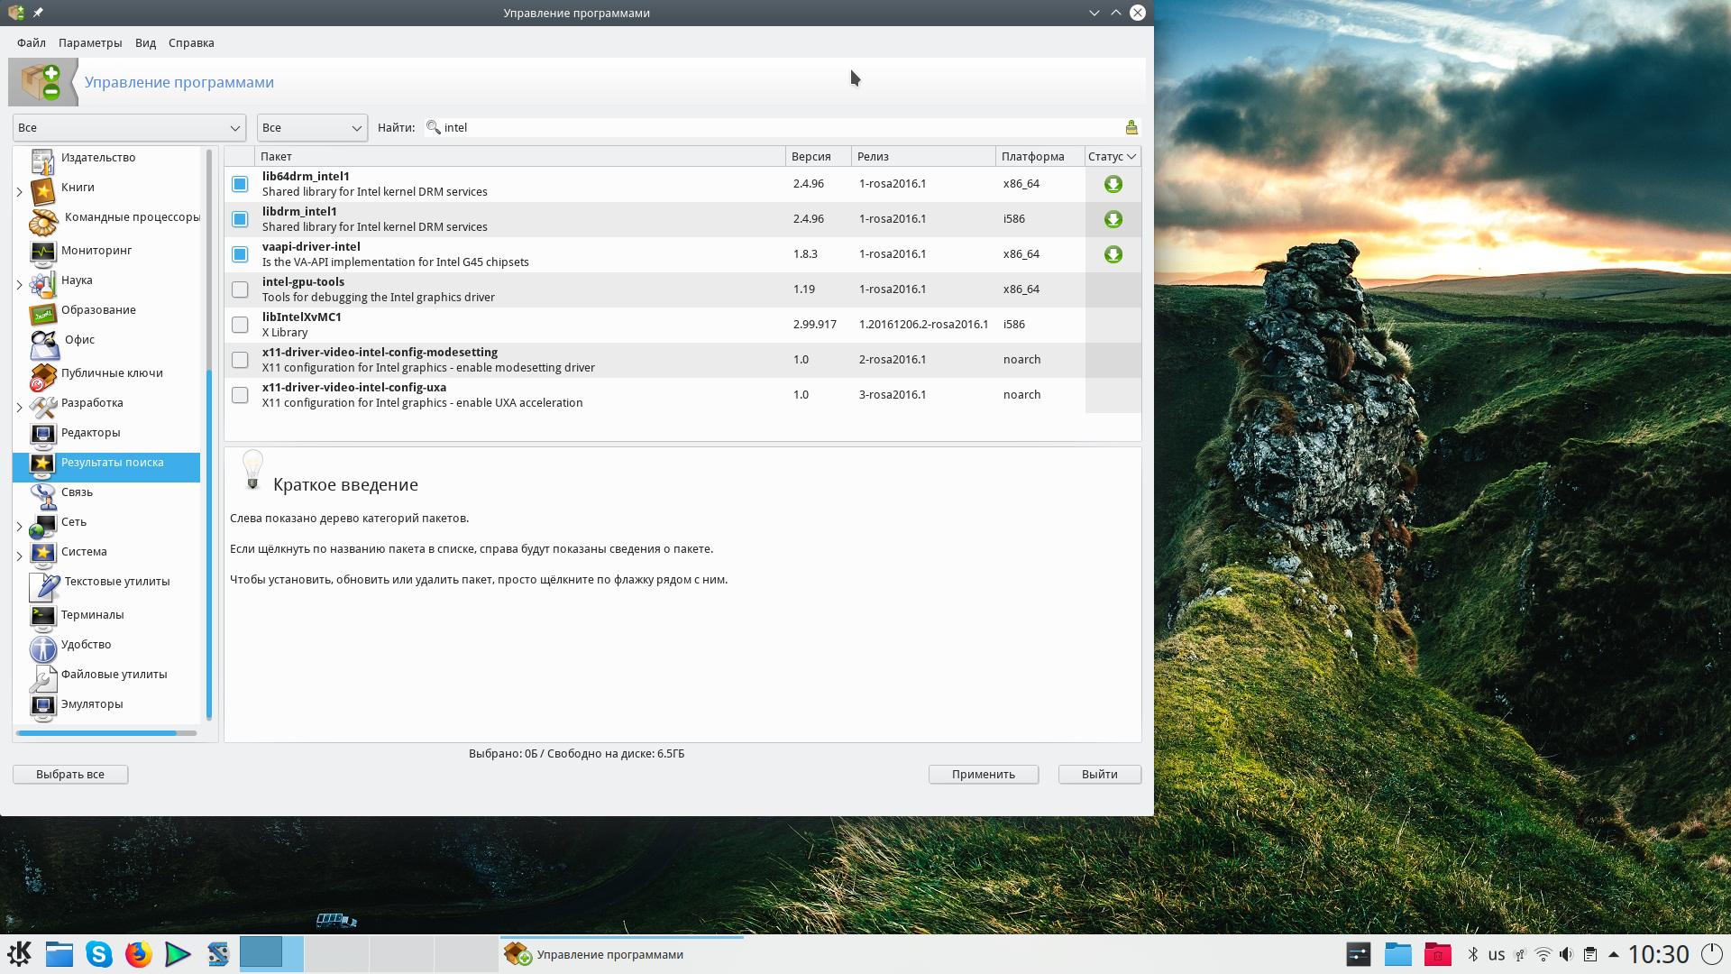Click install status icon for lib64drm_intel1
The height and width of the screenshot is (974, 1731).
click(x=1113, y=184)
